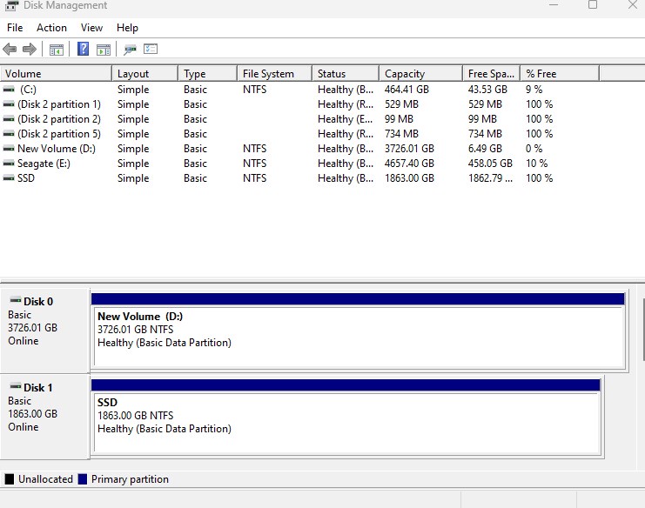Click the graphical pane vertical scrollbar
Screen dimensions: 645x508
coord(643,329)
